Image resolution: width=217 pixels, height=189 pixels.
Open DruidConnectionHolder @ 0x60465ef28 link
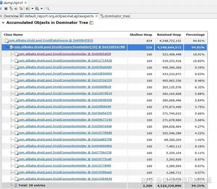64,54
